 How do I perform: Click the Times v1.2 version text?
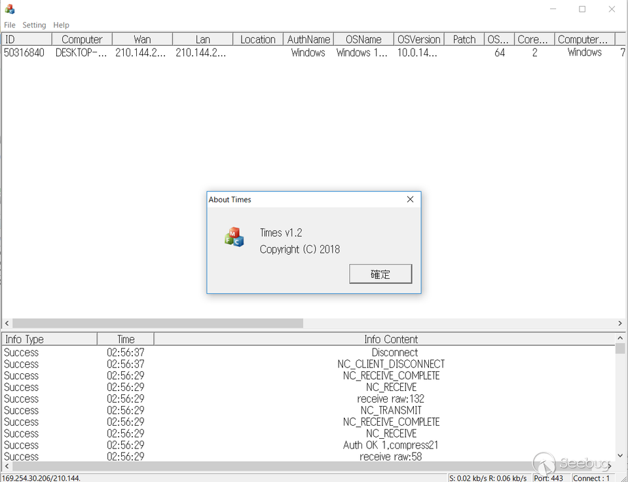click(x=281, y=232)
